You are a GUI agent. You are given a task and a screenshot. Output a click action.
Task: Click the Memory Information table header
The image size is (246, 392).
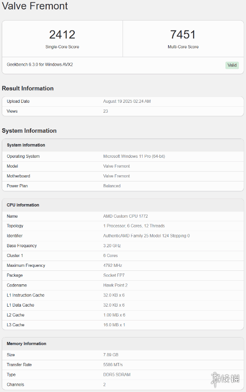coord(123,344)
